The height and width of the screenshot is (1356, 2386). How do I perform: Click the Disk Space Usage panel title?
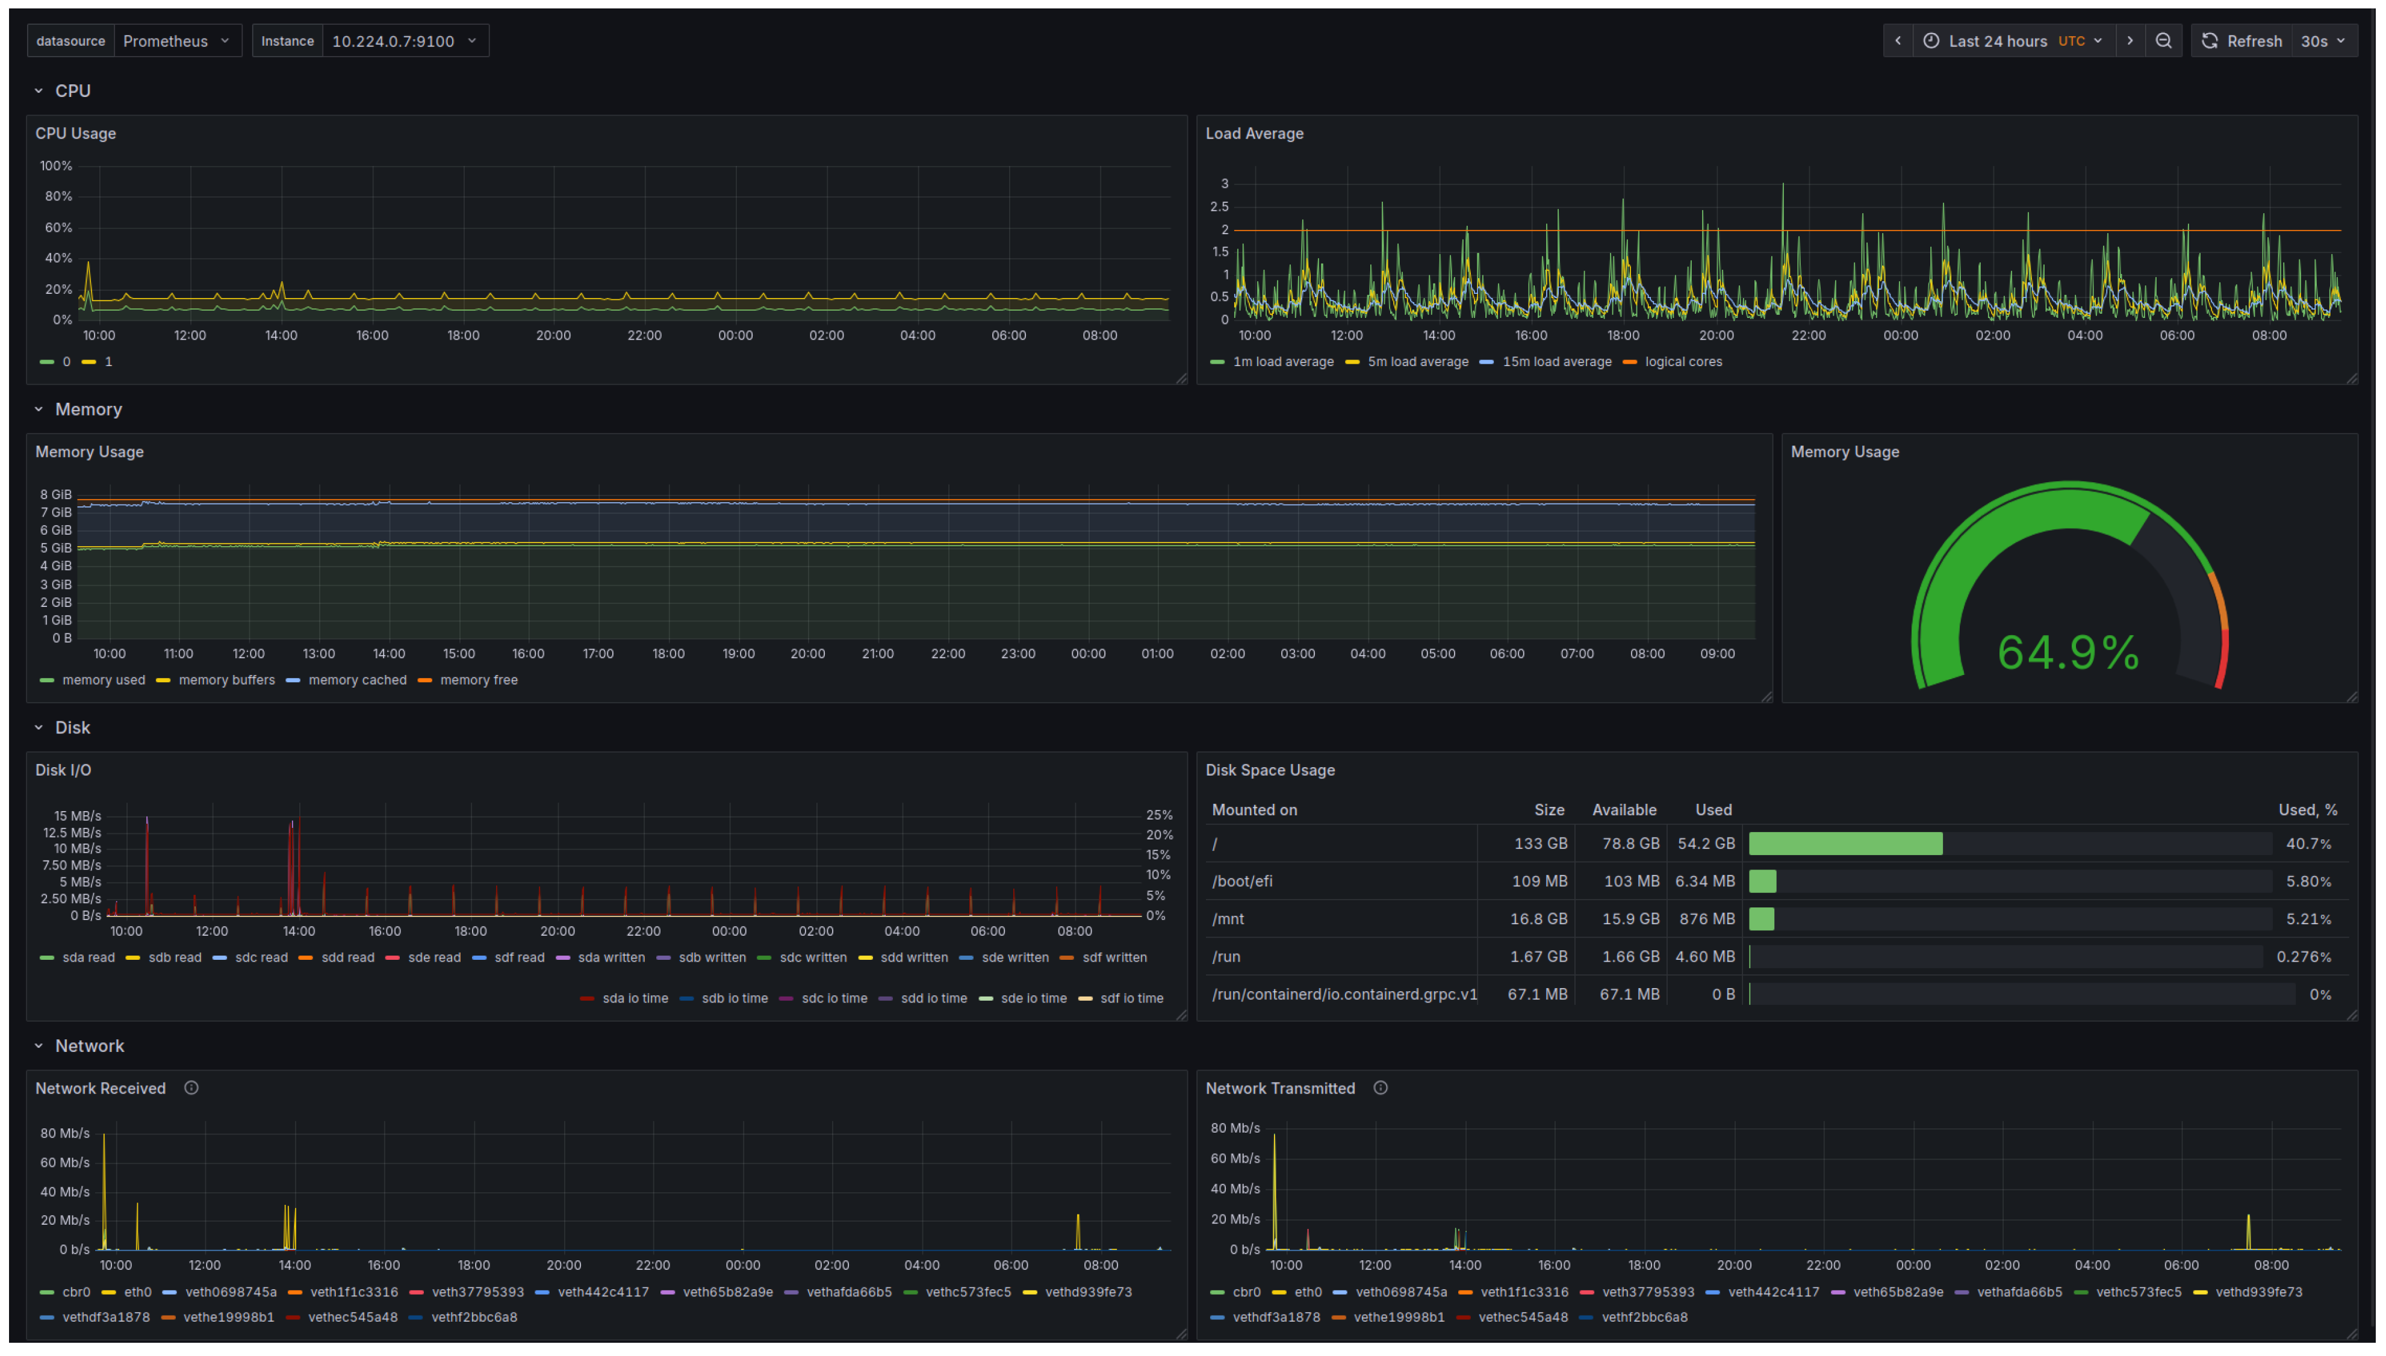[1269, 770]
